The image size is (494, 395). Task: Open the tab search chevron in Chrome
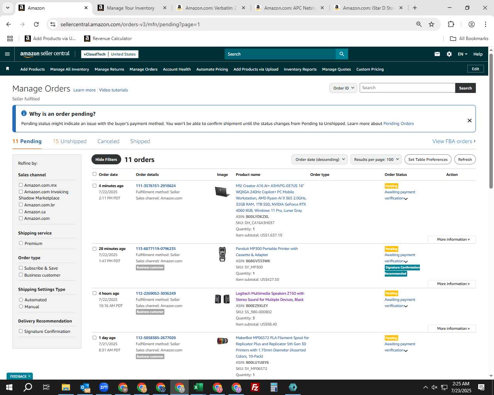pos(7,8)
